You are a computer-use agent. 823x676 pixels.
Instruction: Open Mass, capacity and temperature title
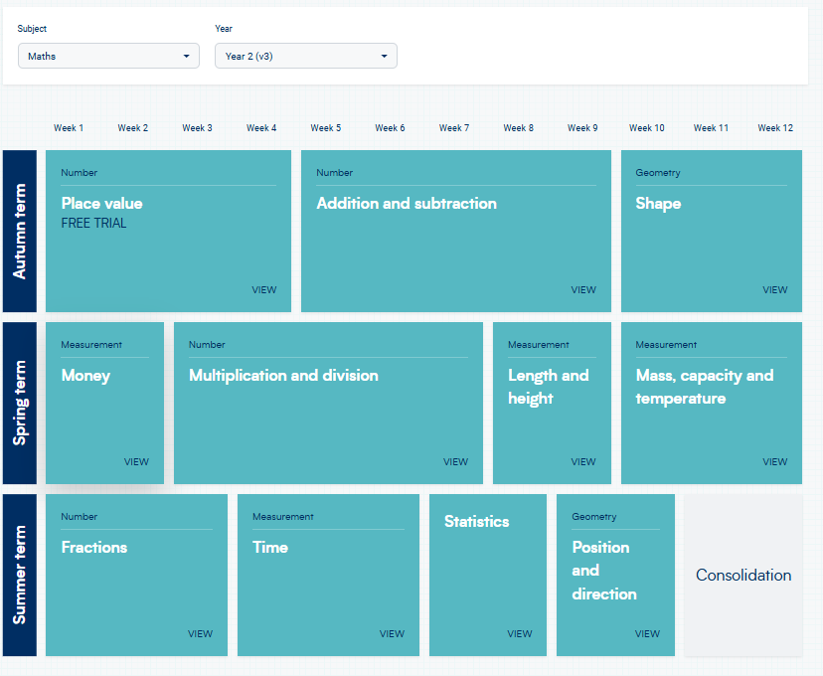[x=705, y=387]
